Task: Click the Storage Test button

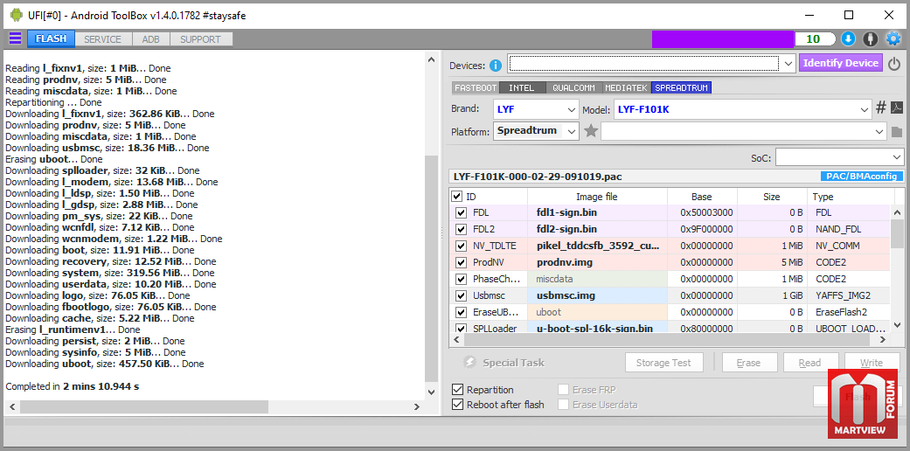Action: [x=664, y=363]
